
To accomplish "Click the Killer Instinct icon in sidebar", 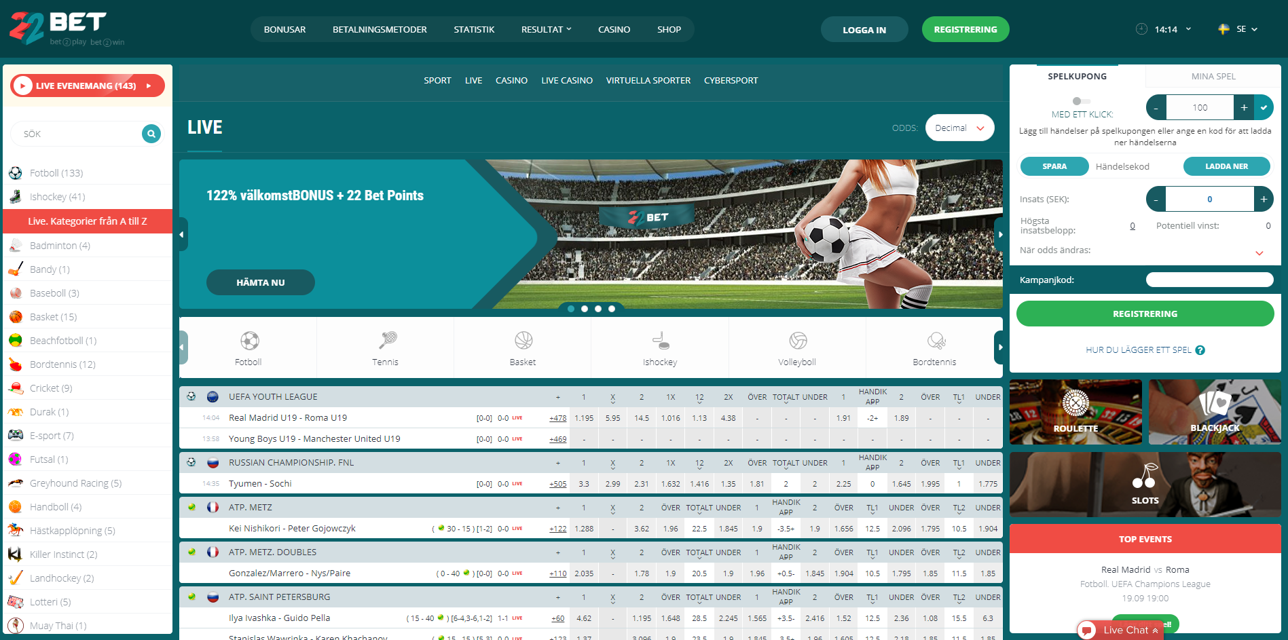I will [15, 554].
